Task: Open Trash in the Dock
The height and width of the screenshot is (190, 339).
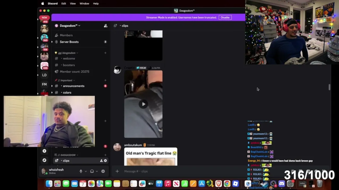Action: [320, 184]
